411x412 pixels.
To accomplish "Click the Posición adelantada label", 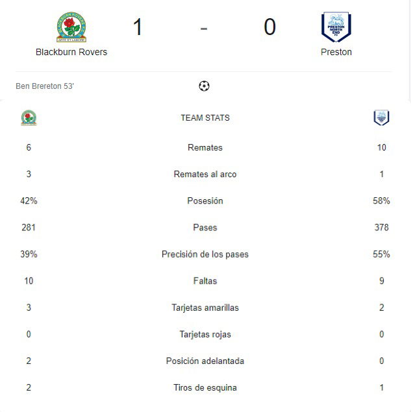I will point(205,361).
